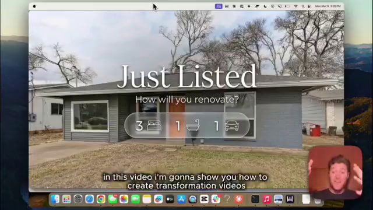
Task: Open the Notes app in the Dock
Action: click(147, 199)
